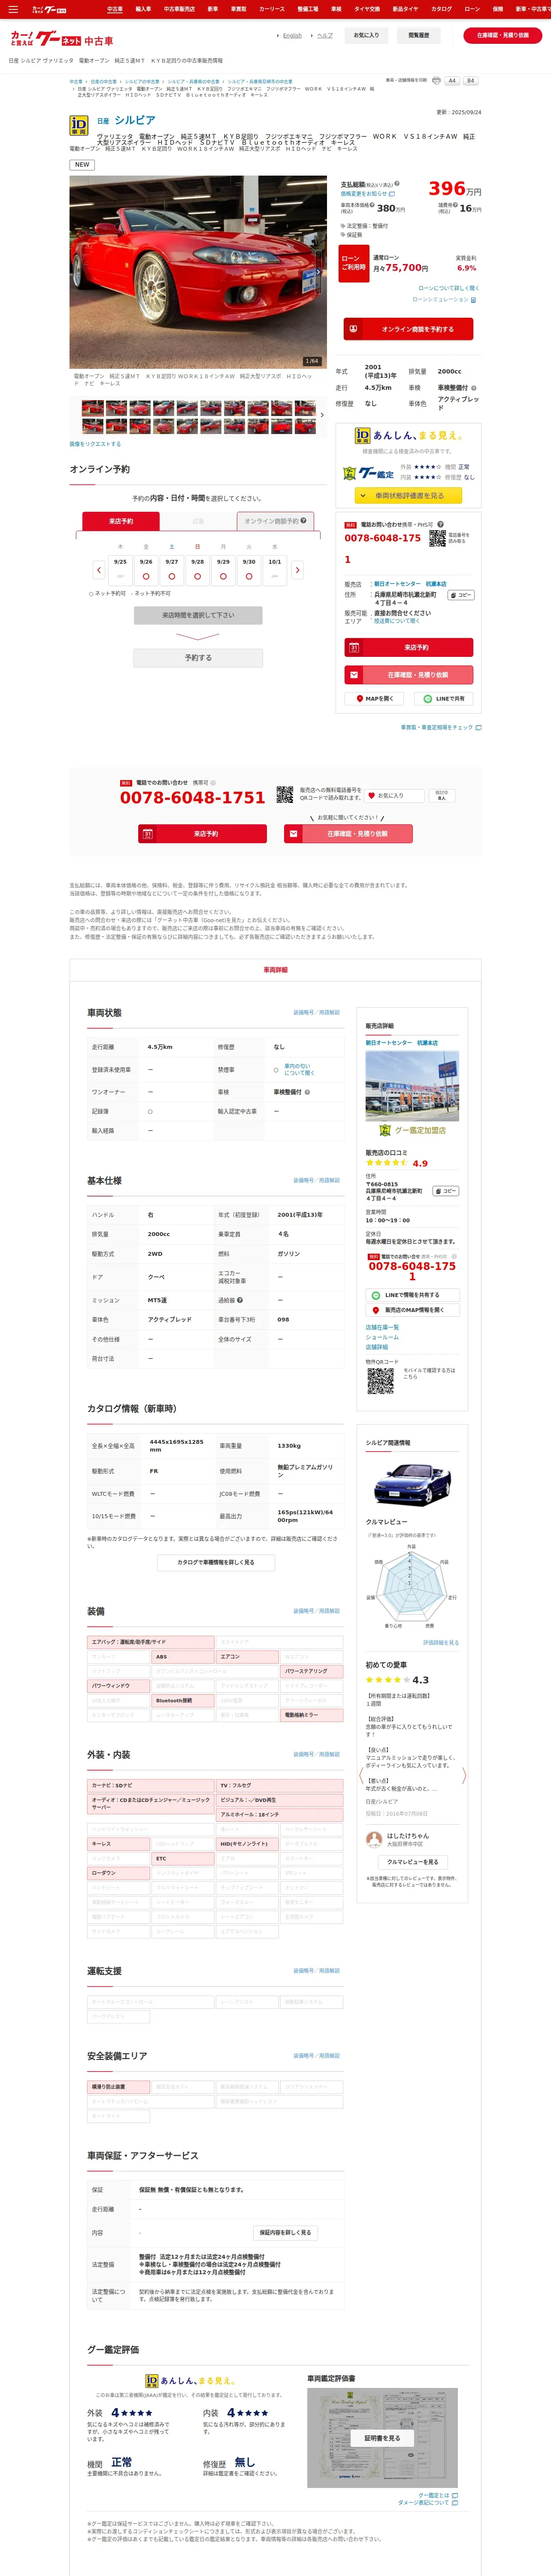Click the header 在庫確認・見積り依頼 red button

pyautogui.click(x=503, y=35)
